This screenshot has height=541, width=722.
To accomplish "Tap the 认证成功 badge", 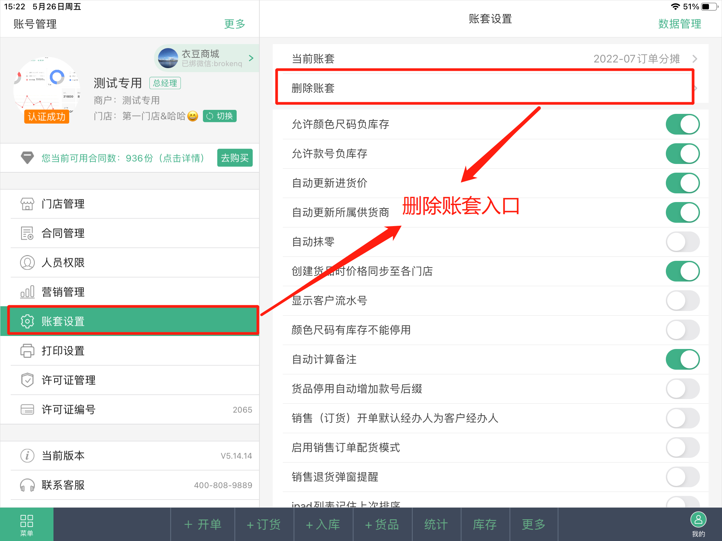I will 46,117.
